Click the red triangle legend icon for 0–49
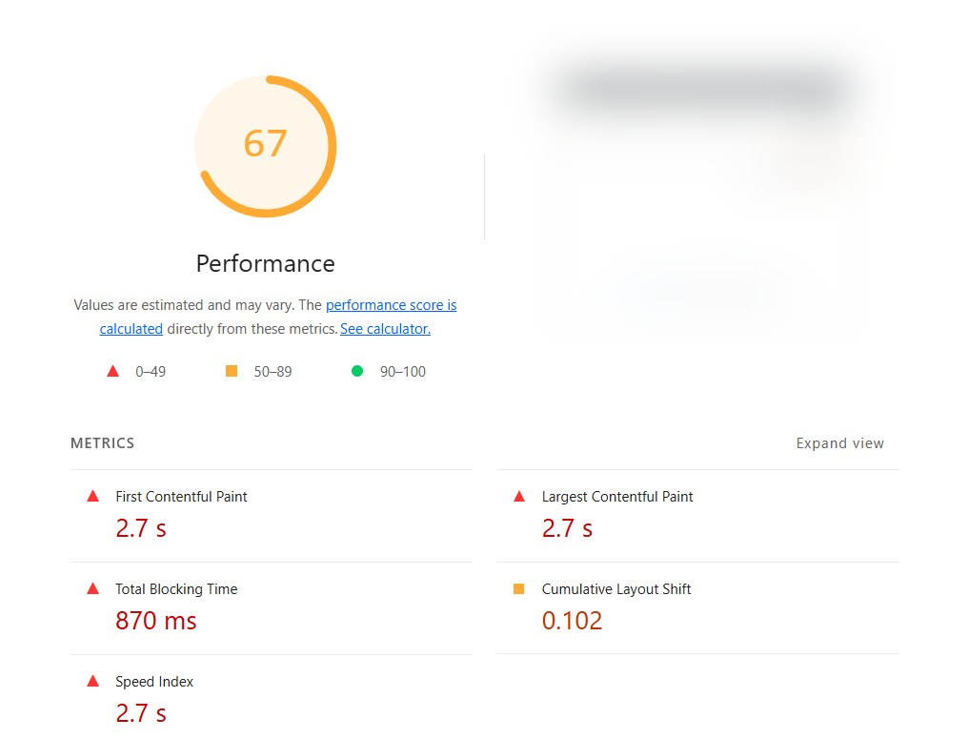This screenshot has width=968, height=739. tap(113, 371)
